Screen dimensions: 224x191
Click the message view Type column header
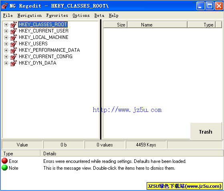pyautogui.click(x=21, y=153)
